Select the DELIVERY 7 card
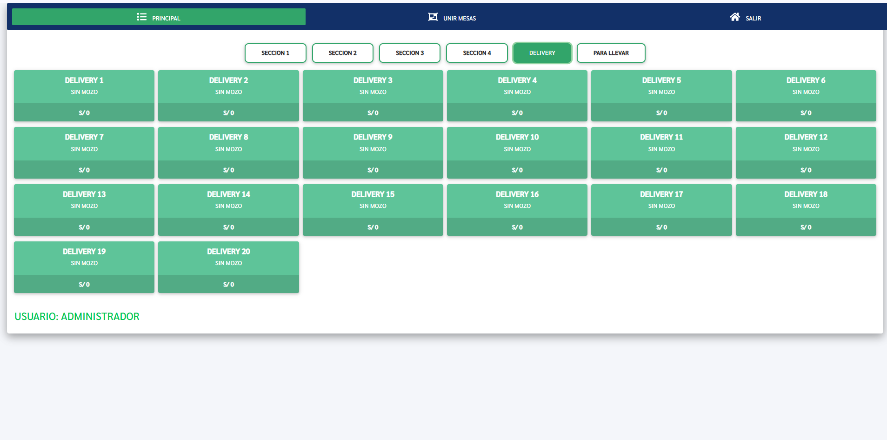 (84, 153)
